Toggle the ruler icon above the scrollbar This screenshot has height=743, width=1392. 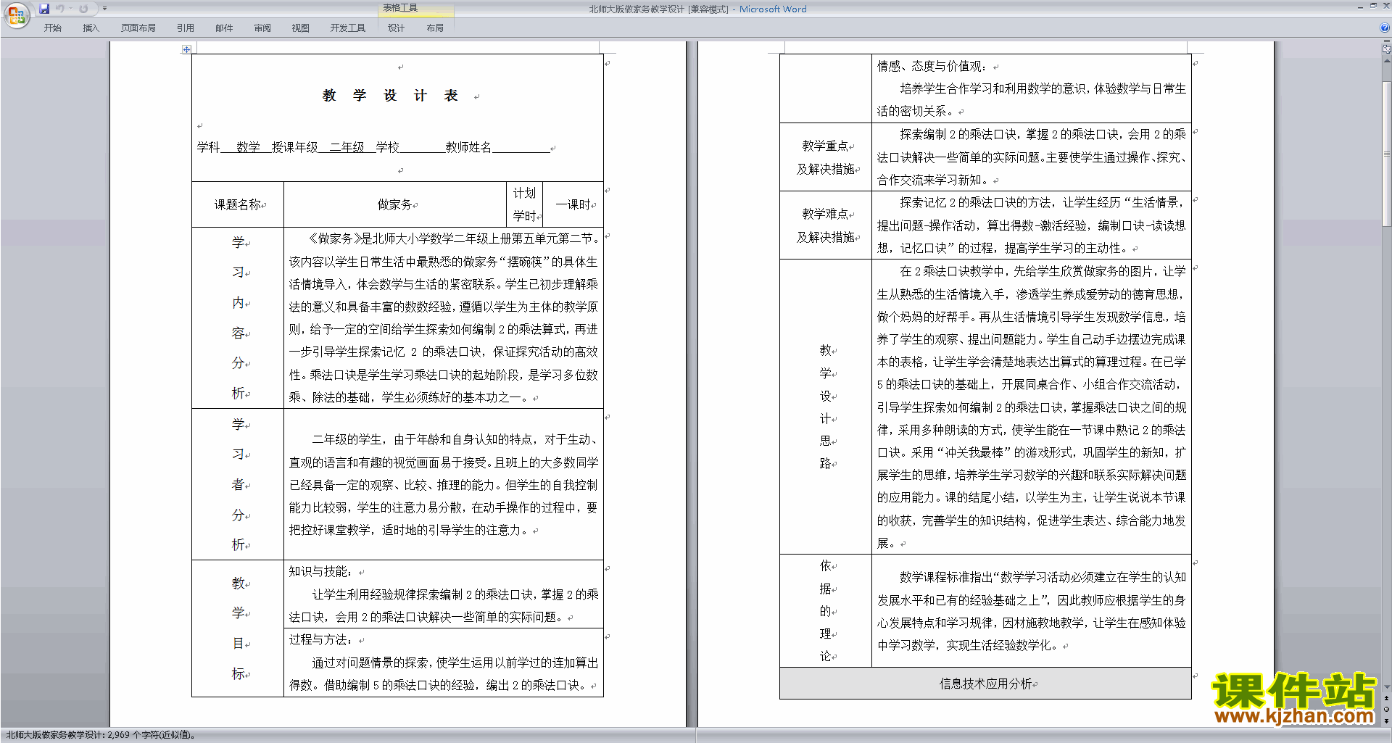pos(1387,50)
